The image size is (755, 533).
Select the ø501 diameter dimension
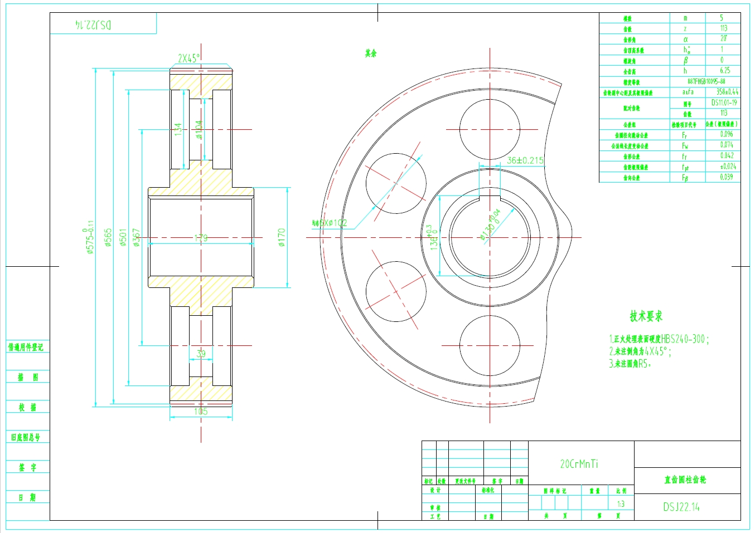click(x=123, y=237)
